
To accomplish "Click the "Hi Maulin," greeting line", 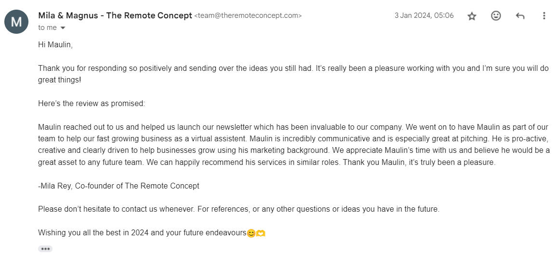I will coord(55,44).
